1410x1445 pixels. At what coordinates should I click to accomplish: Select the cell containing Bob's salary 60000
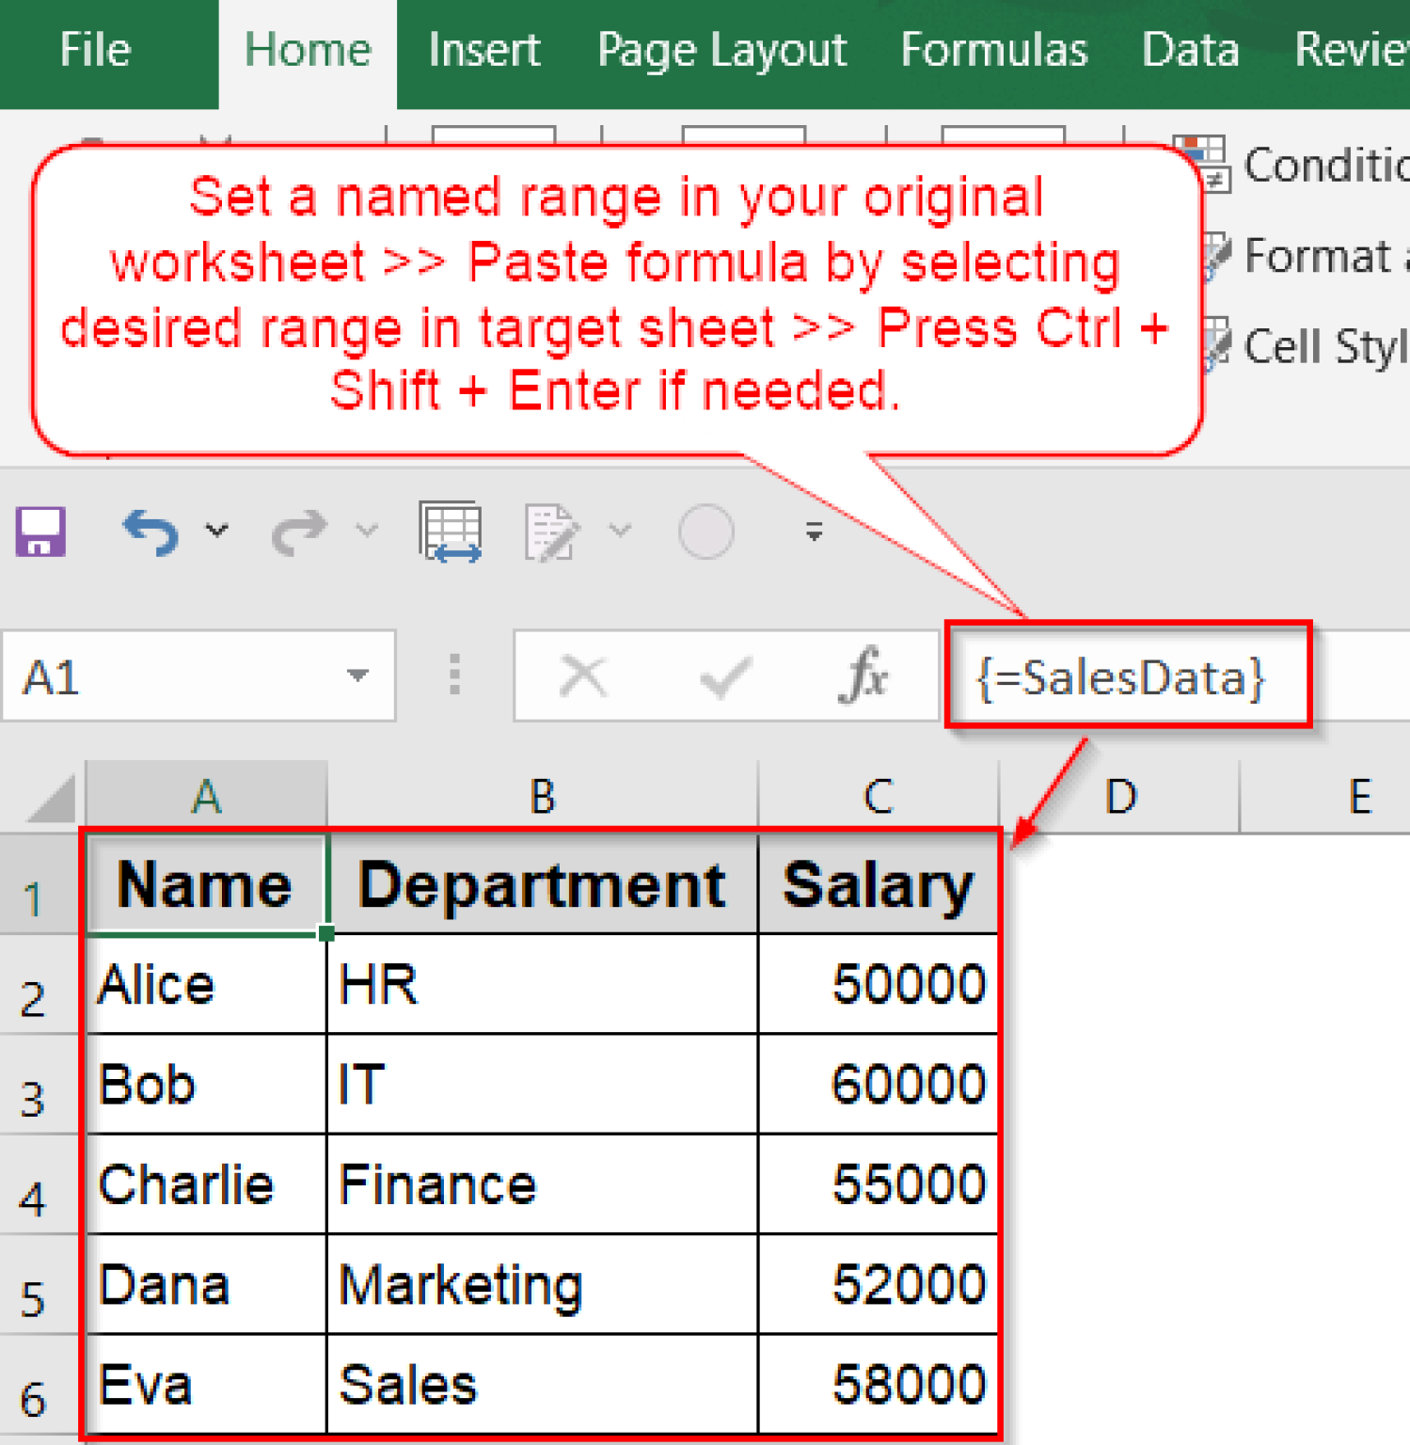tap(877, 1084)
